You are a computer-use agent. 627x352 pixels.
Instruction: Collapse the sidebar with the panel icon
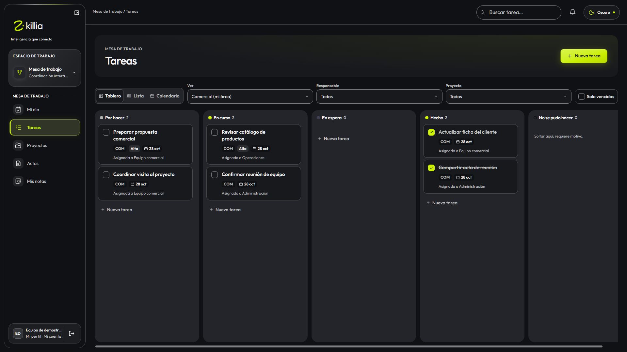pyautogui.click(x=77, y=13)
